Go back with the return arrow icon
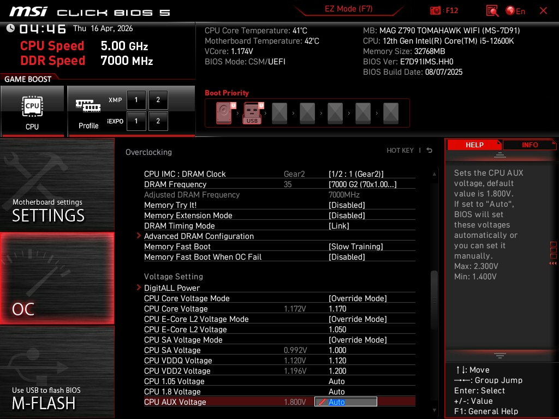559x419 pixels. 430,151
